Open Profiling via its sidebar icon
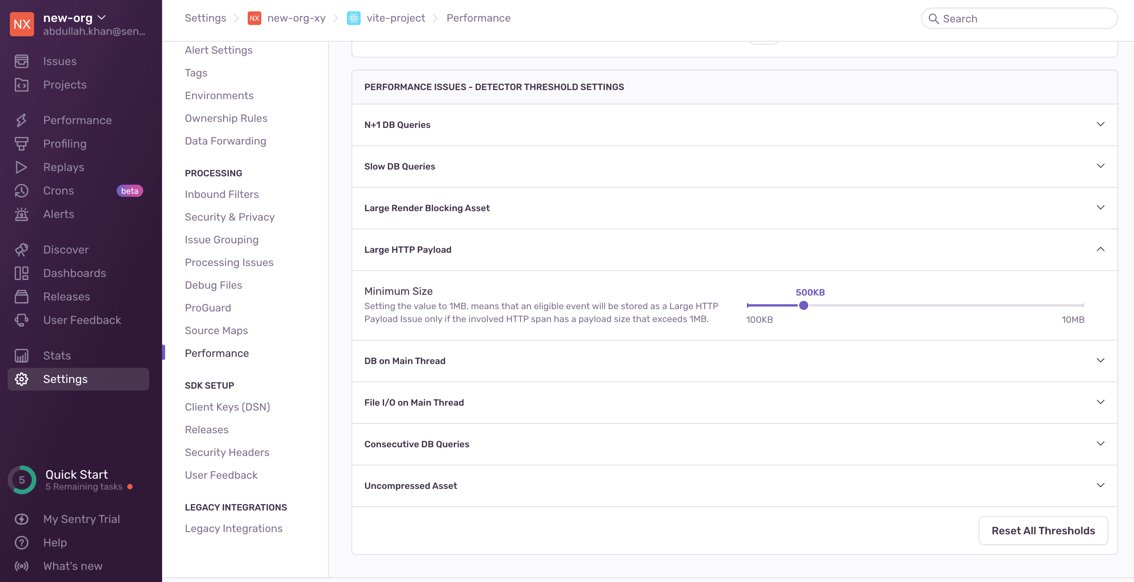Screen dimensions: 1134x582 22,143
